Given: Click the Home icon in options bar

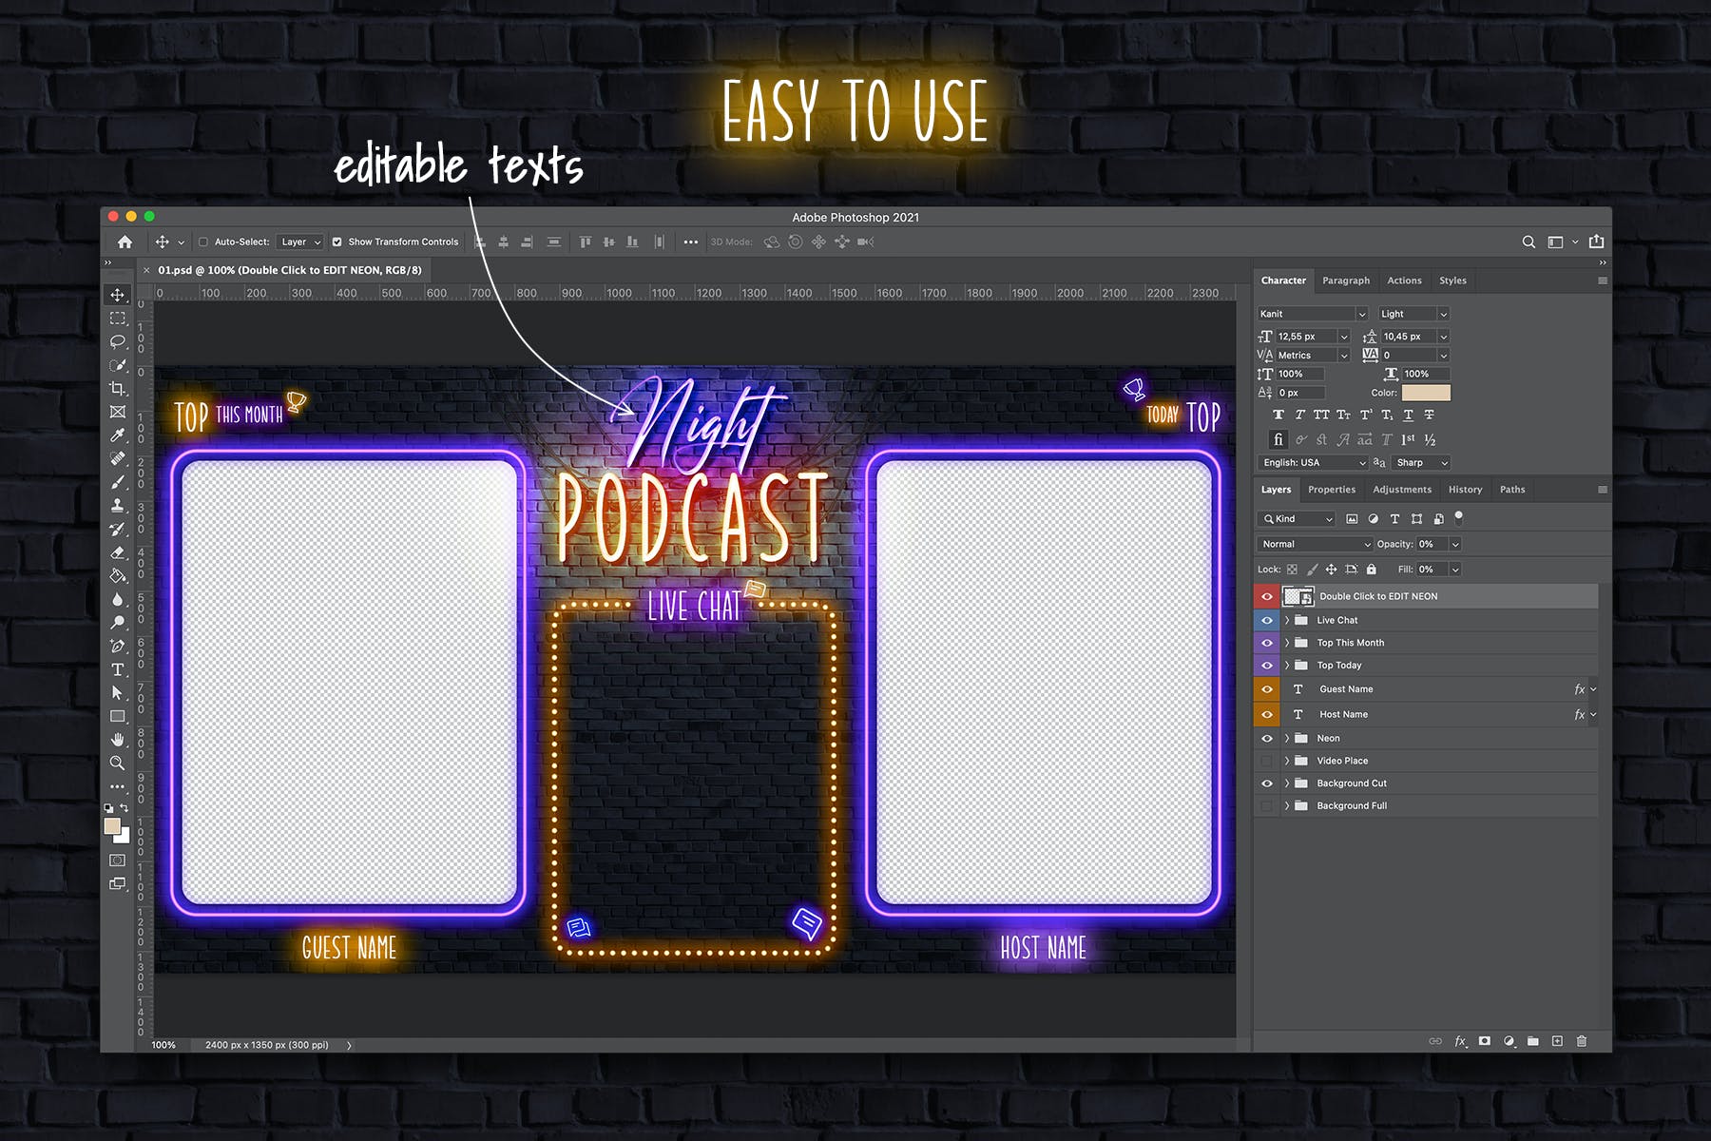Looking at the screenshot, I should [125, 242].
